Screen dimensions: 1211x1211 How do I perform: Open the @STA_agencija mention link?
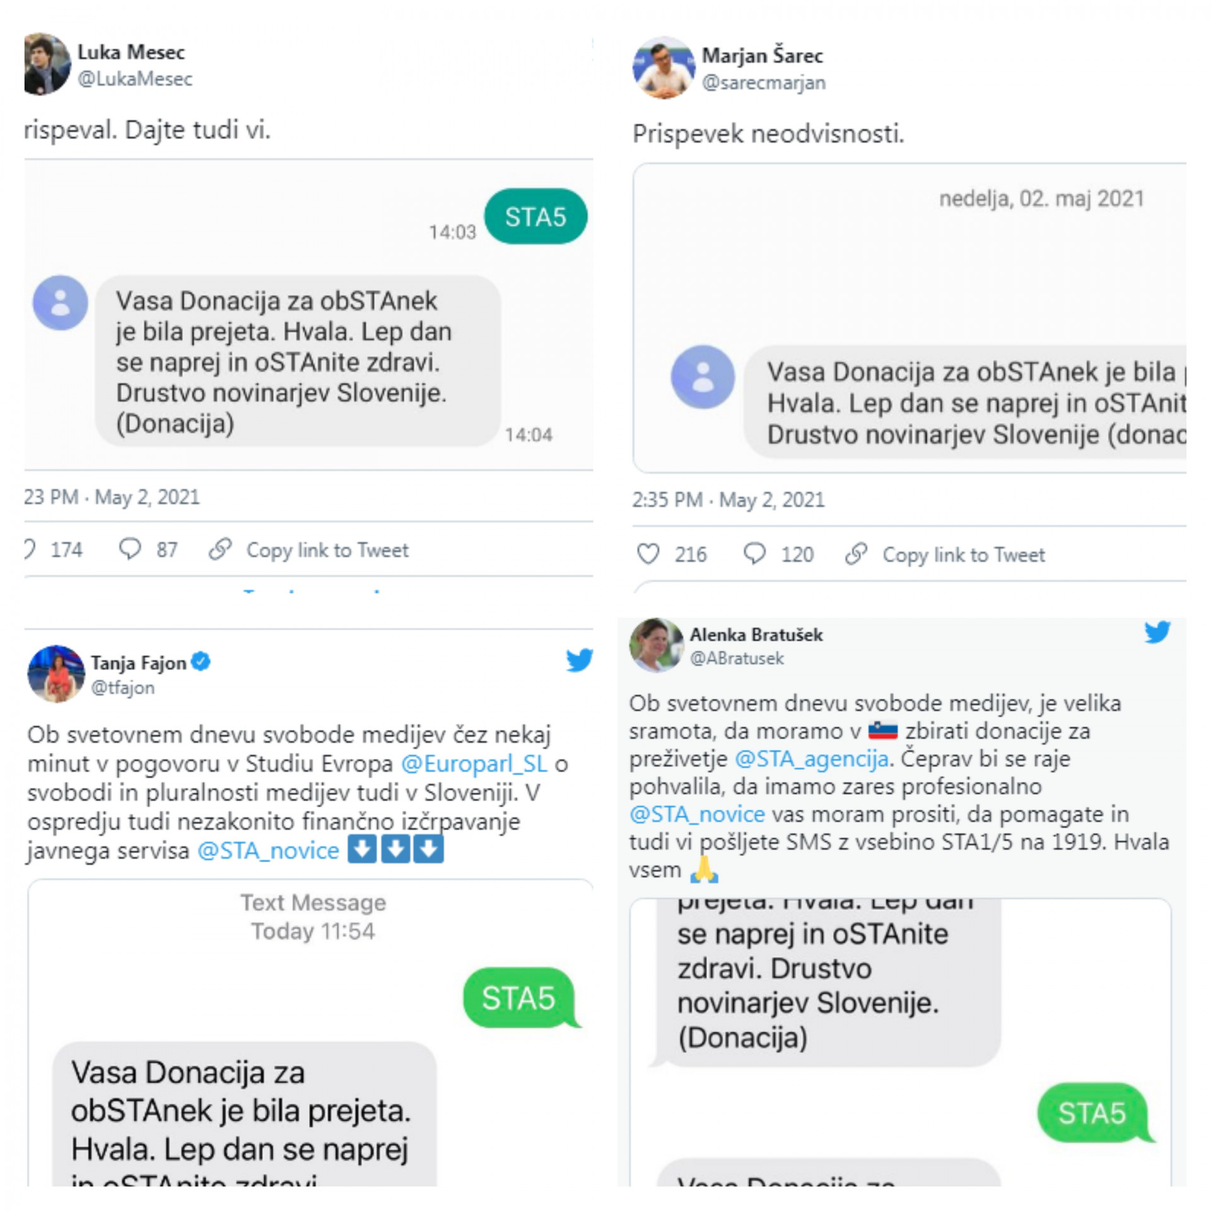tap(812, 758)
